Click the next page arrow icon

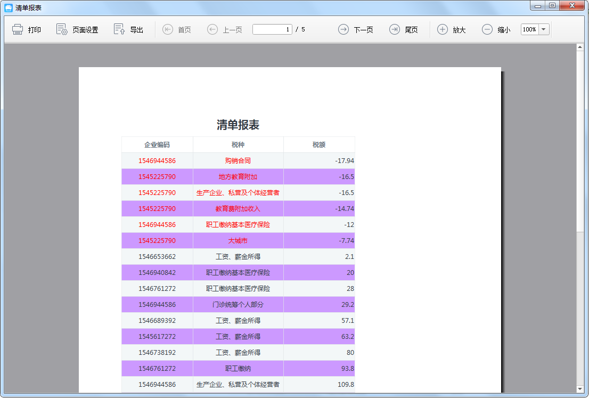(x=343, y=29)
